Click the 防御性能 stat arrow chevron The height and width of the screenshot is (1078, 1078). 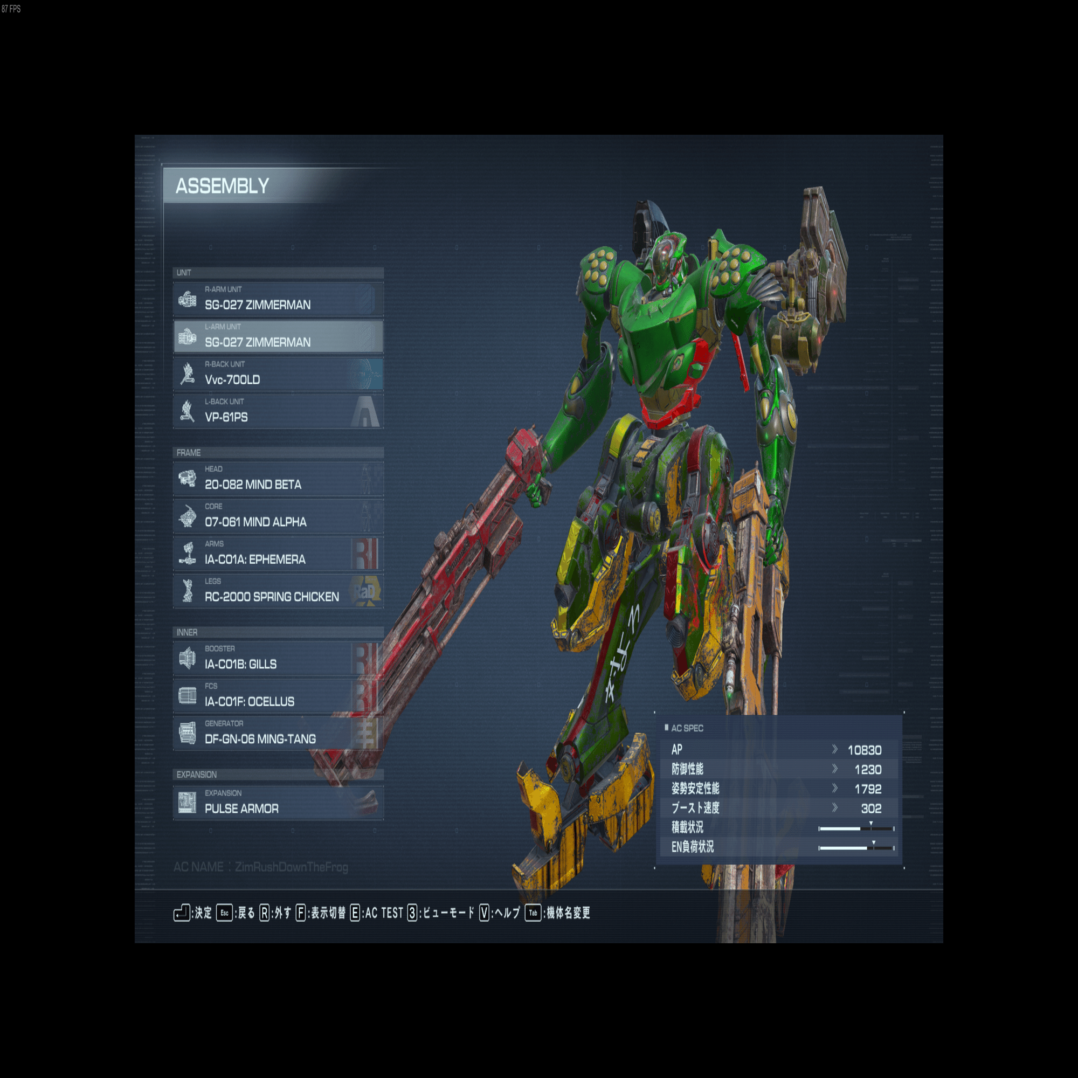point(835,769)
